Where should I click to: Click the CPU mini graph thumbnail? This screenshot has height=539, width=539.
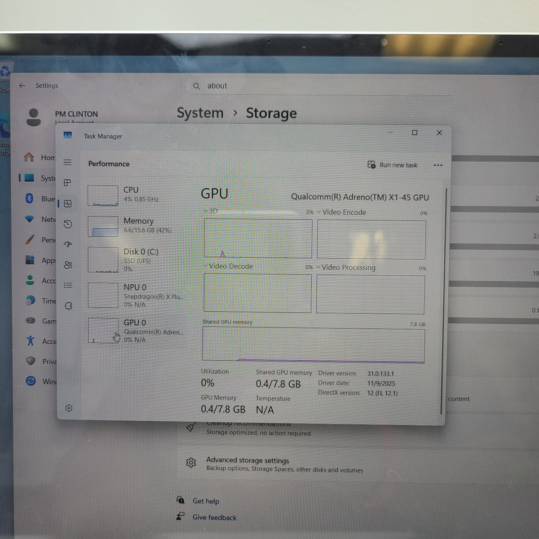[103, 195]
